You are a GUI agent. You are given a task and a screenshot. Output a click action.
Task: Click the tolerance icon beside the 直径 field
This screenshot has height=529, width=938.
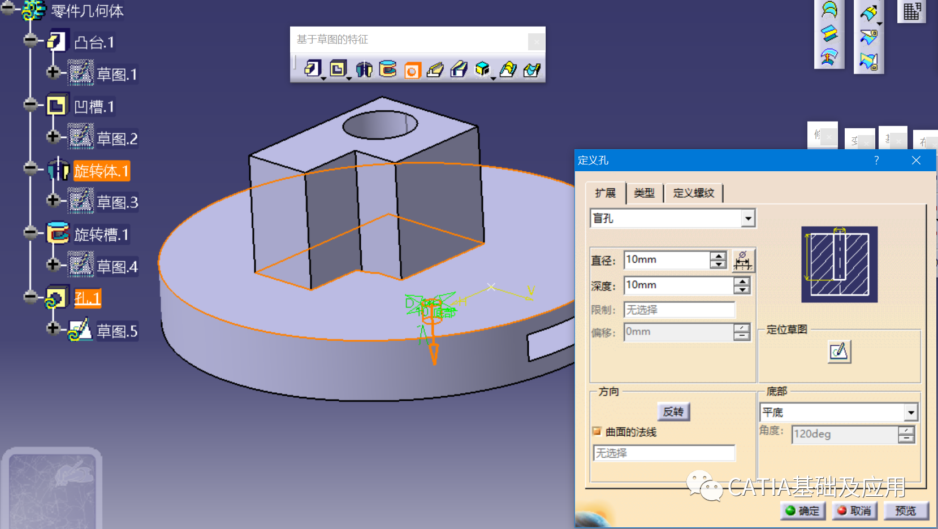pos(743,261)
